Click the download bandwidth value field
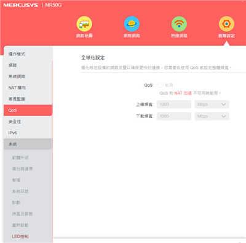 (174, 116)
